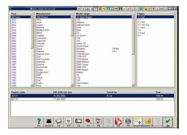Click the Year list scrollbar thumb
This screenshot has height=135, width=187.
point(32,33)
